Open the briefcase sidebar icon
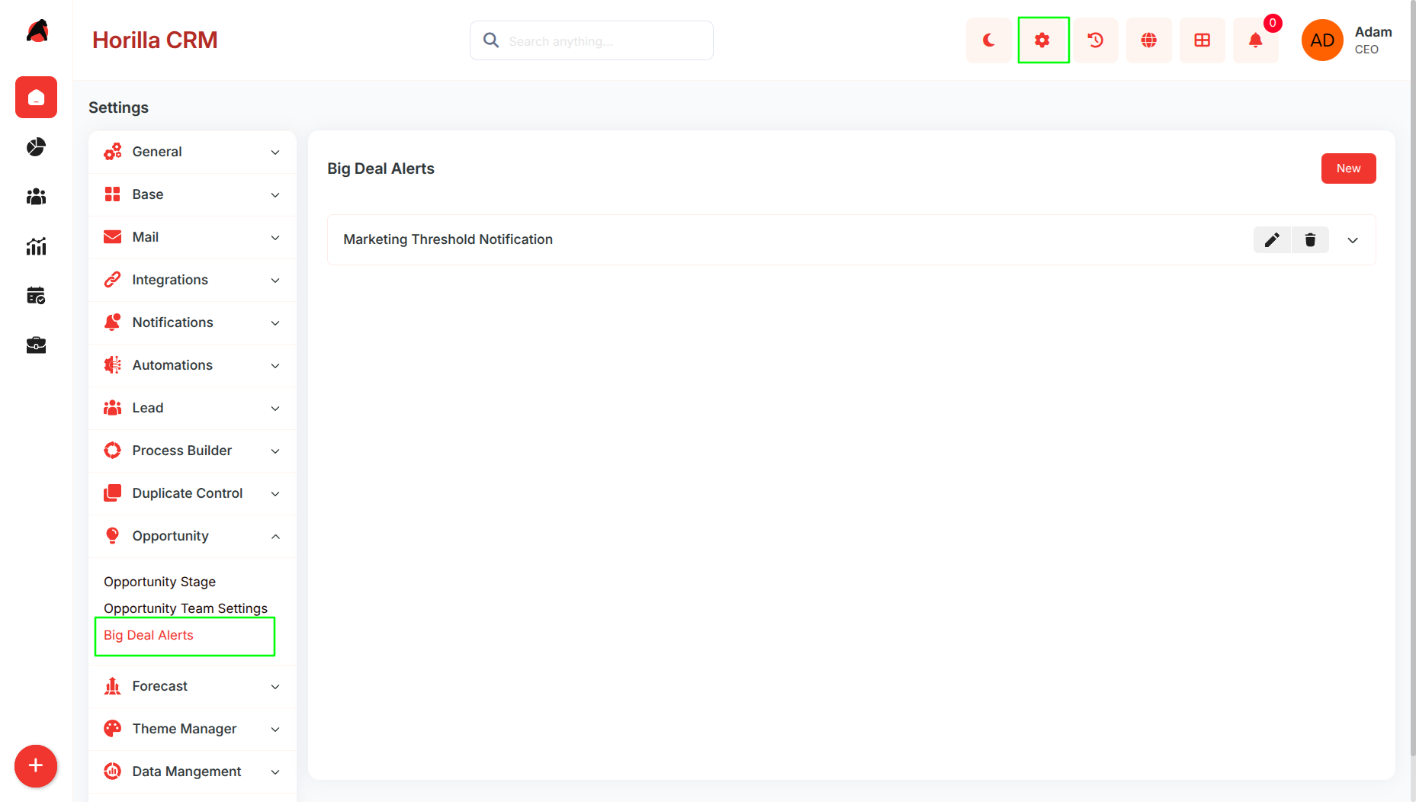 36,345
